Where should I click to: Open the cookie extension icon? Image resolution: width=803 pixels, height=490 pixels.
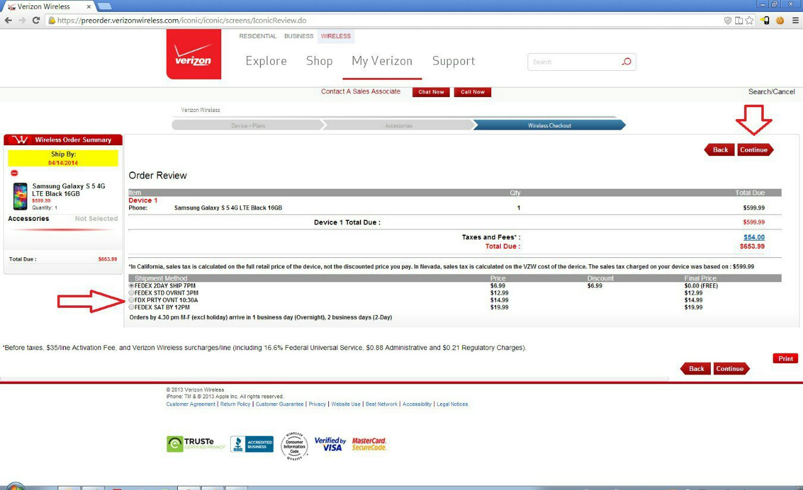(x=780, y=20)
